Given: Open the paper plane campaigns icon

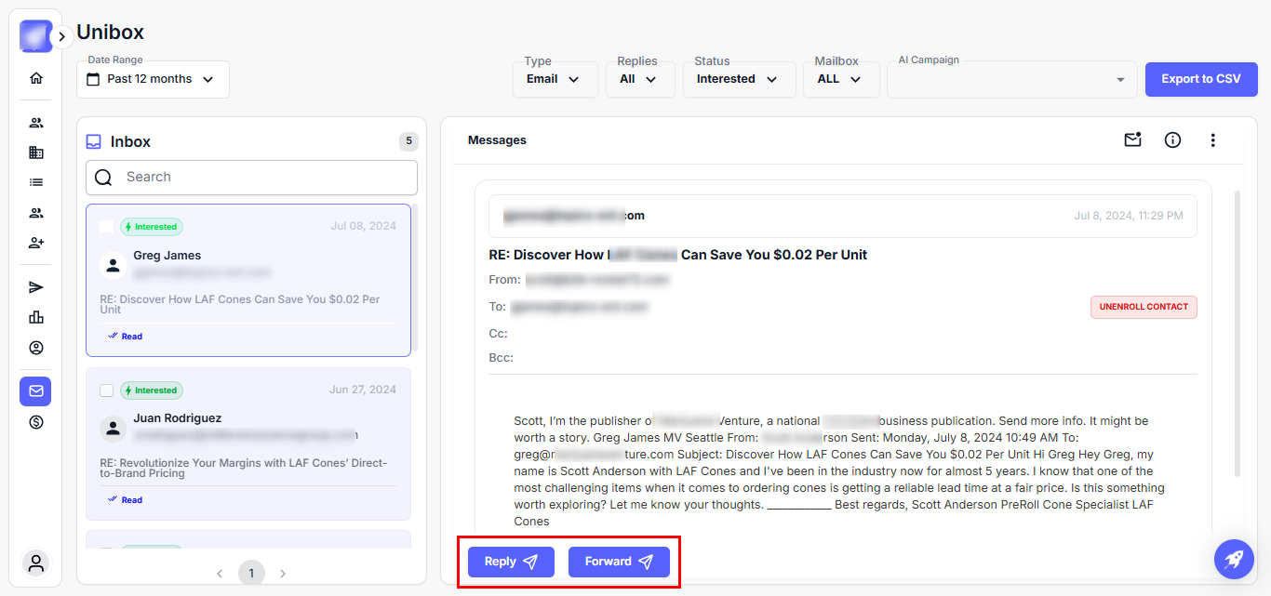Looking at the screenshot, I should (x=36, y=287).
